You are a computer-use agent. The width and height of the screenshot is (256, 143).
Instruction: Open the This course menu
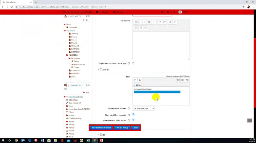[x=119, y=12]
